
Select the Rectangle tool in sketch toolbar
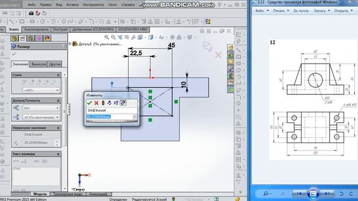point(22,22)
